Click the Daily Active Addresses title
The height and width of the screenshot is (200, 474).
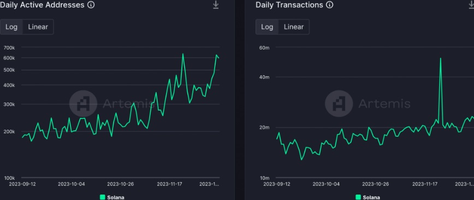pyautogui.click(x=42, y=5)
